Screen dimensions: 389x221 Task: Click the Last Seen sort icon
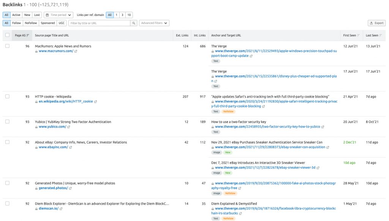pos(381,35)
